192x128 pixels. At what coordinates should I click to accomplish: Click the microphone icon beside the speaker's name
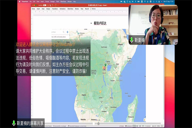tap(131, 41)
